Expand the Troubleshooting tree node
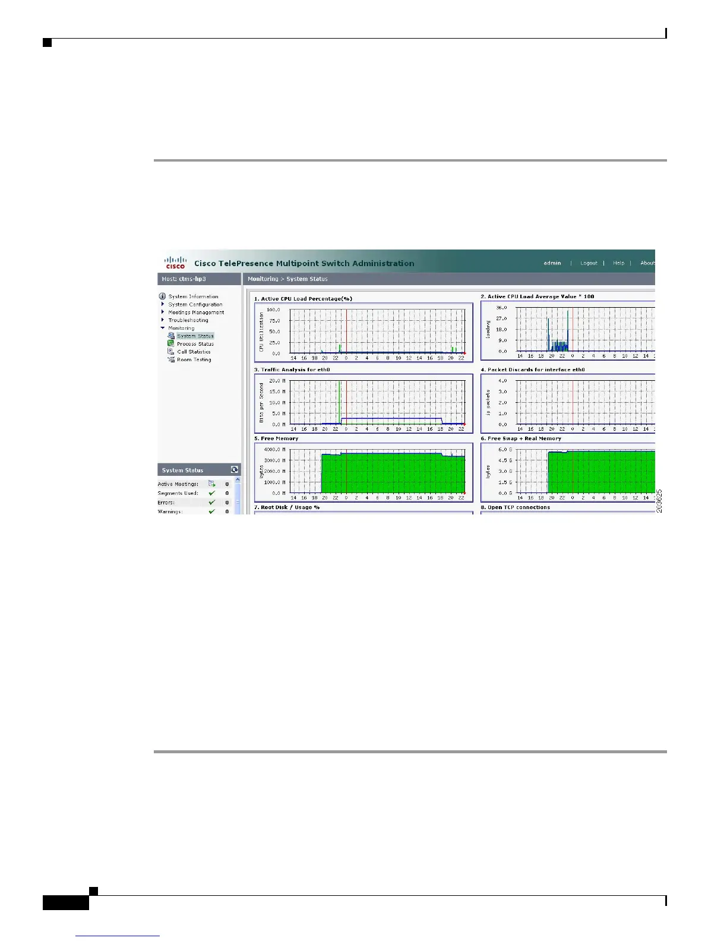The image size is (727, 941). (x=163, y=320)
